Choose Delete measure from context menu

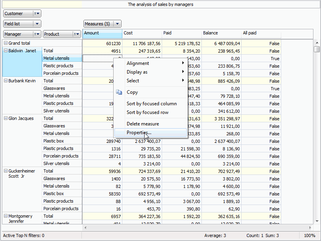tap(151, 124)
